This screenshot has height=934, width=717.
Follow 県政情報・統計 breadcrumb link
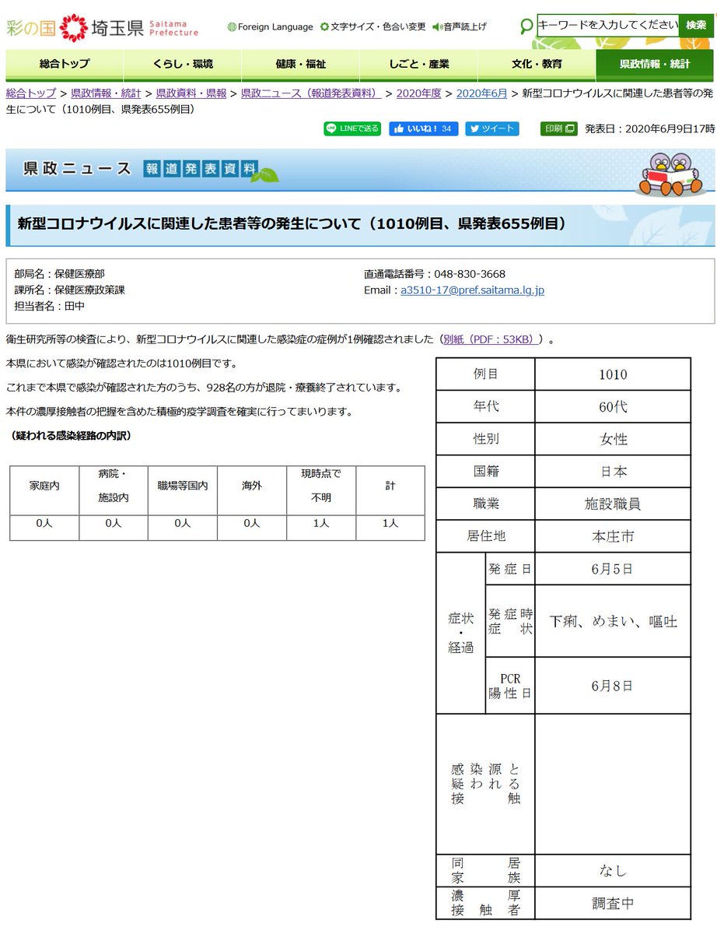click(106, 93)
